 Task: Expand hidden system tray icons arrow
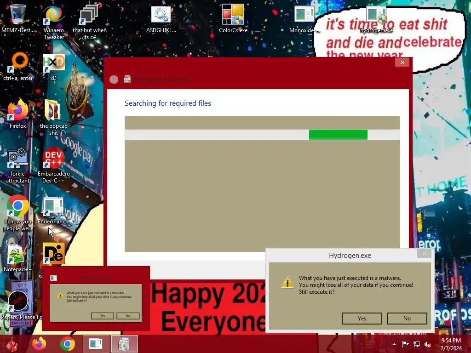pyautogui.click(x=394, y=344)
